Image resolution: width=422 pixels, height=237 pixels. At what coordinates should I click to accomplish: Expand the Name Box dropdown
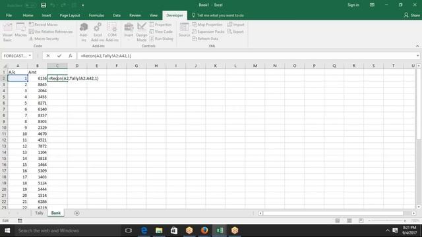(30, 56)
